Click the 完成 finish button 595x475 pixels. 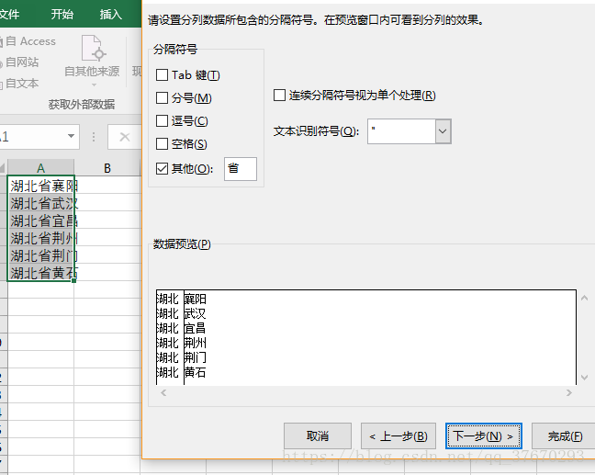pyautogui.click(x=565, y=435)
